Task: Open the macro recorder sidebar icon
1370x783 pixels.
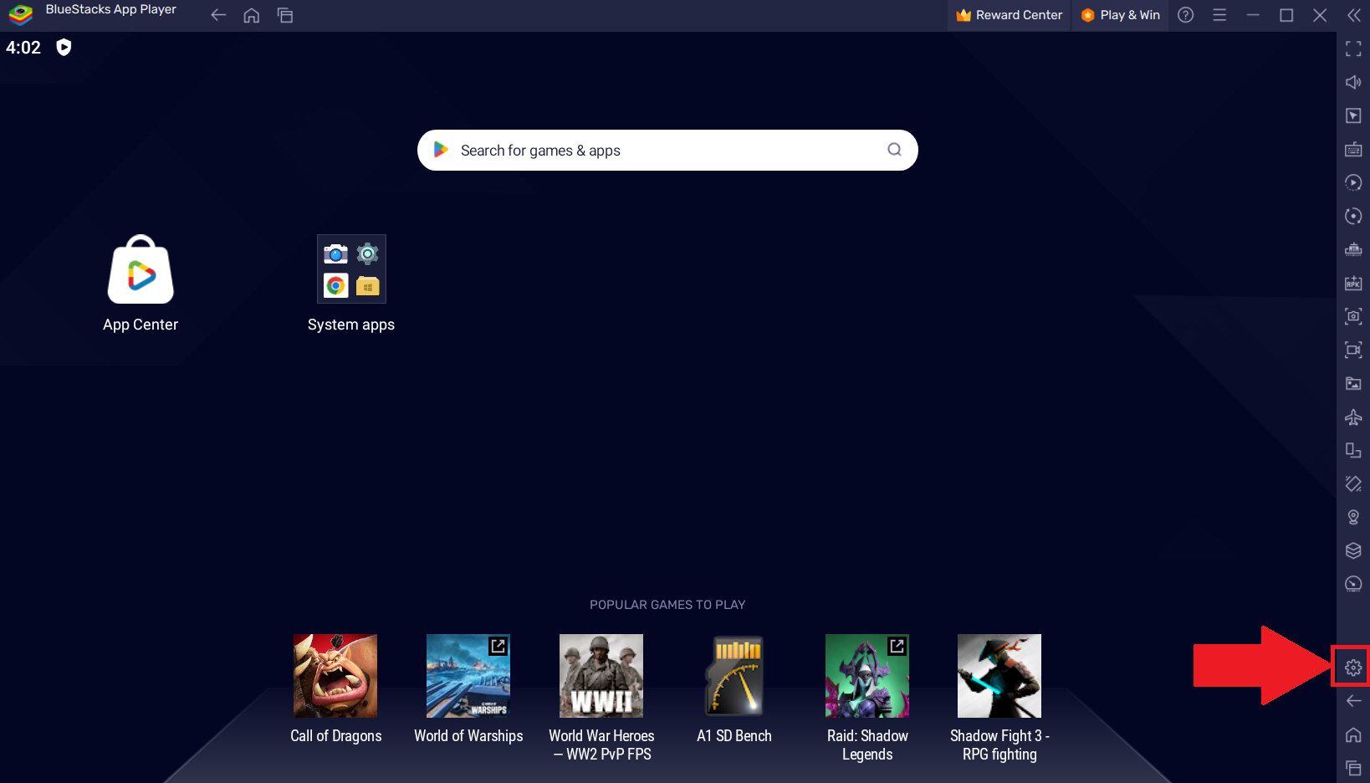Action: (x=1353, y=216)
